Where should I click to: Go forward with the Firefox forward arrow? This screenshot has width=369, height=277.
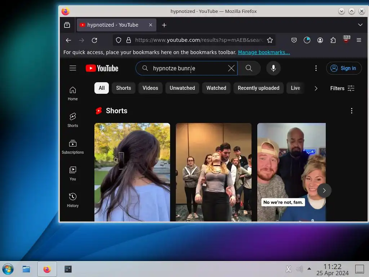click(81, 40)
